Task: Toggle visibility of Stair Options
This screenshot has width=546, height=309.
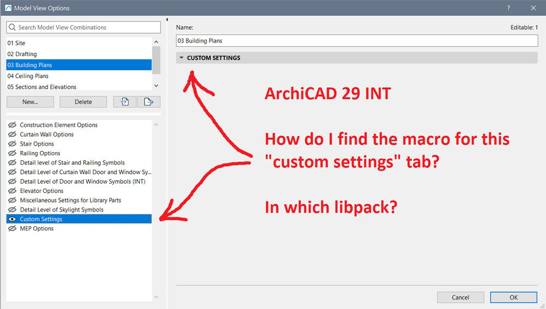Action: click(x=12, y=143)
